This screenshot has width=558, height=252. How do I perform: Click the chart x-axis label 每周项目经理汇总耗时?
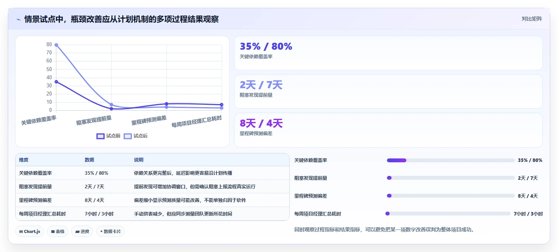click(x=197, y=122)
